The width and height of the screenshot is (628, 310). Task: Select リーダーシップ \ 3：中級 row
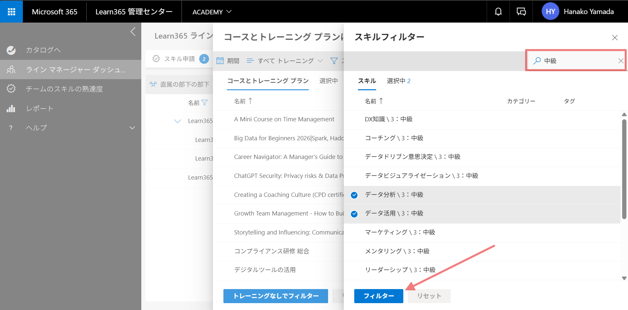coord(482,270)
